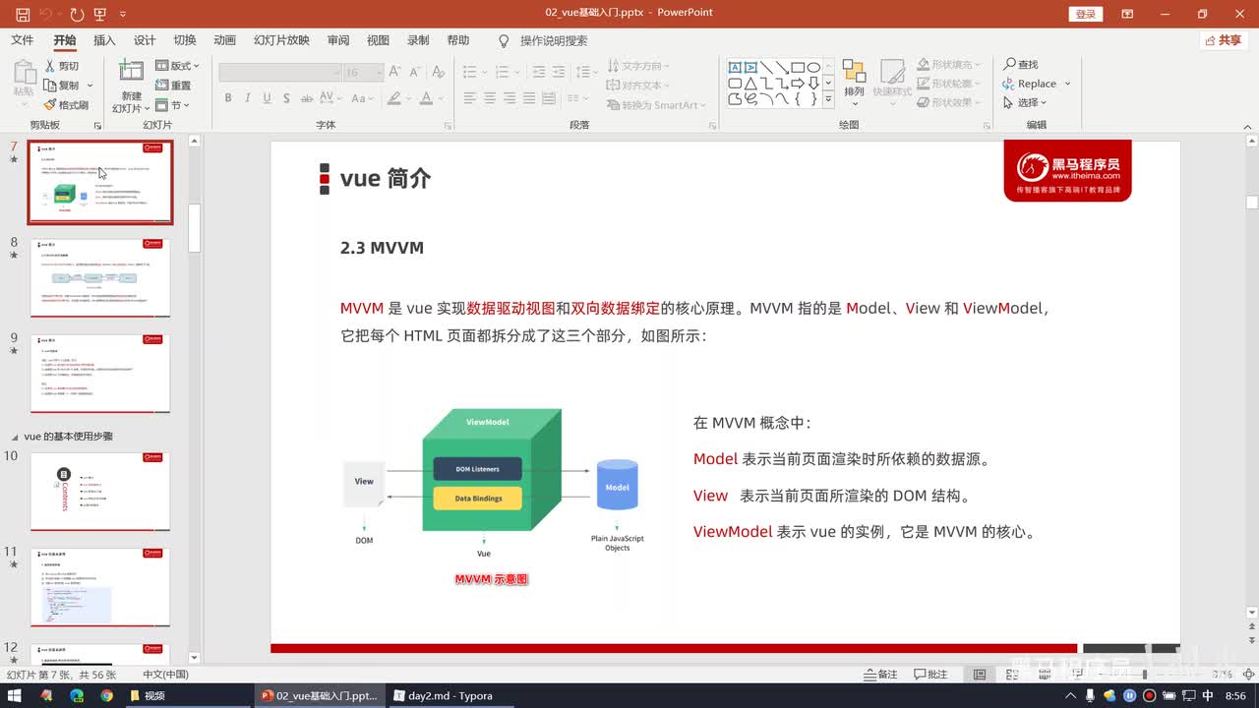Select slide 10 thumbnail
The width and height of the screenshot is (1259, 708).
(100, 492)
